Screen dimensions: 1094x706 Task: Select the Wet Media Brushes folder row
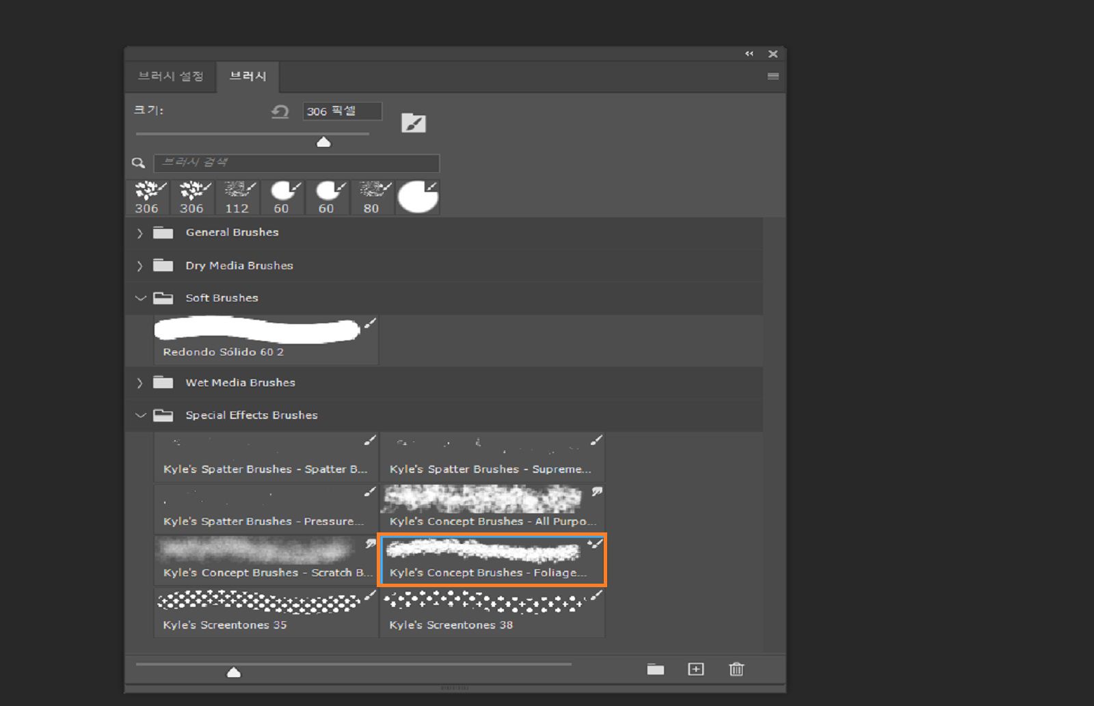(444, 383)
